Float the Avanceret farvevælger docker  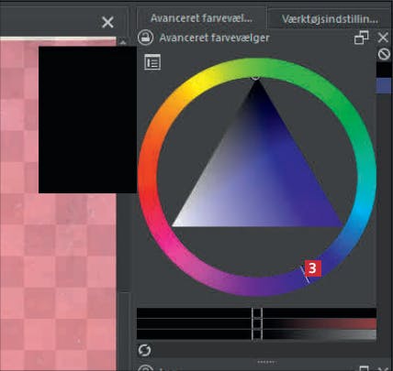pos(362,38)
